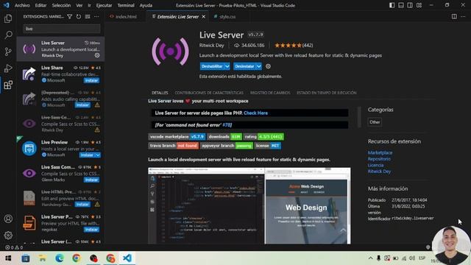
Task: Clear extension search results icon
Action: click(88, 16)
